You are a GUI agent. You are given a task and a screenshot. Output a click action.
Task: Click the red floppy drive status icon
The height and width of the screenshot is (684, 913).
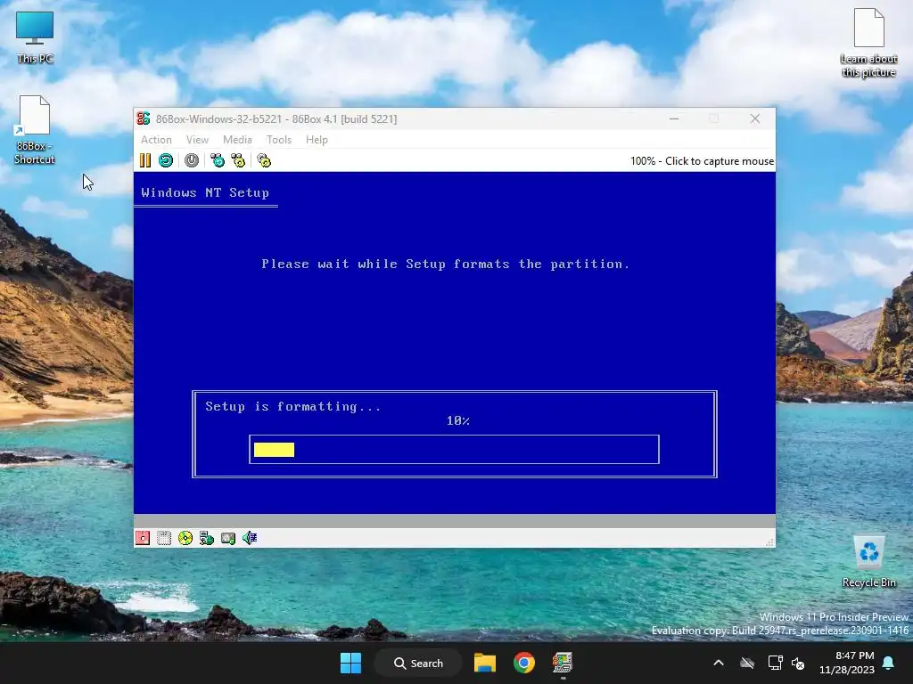point(143,538)
